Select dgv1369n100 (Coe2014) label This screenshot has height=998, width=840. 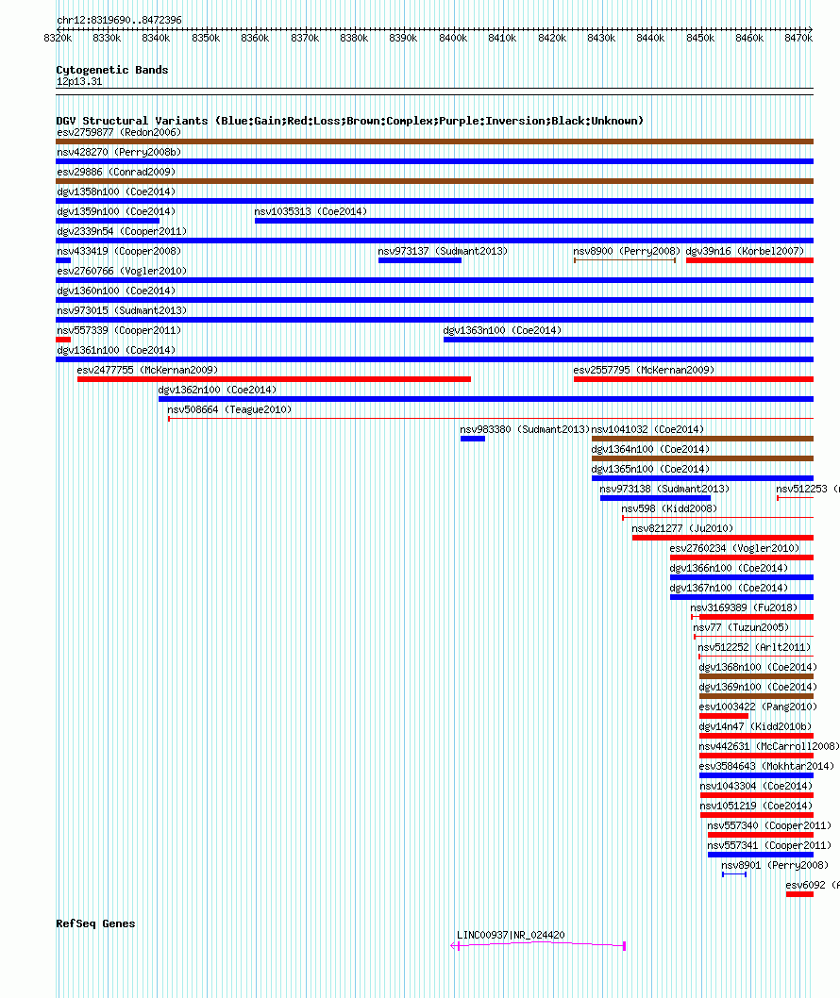[x=758, y=687]
